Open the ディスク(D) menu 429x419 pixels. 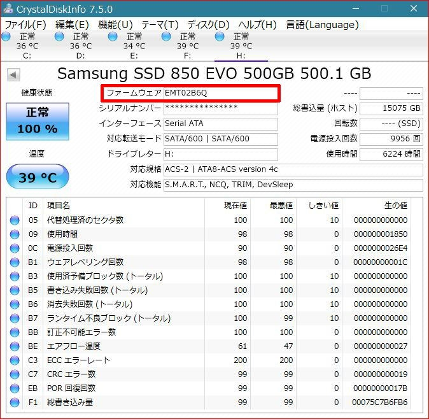coord(208,25)
